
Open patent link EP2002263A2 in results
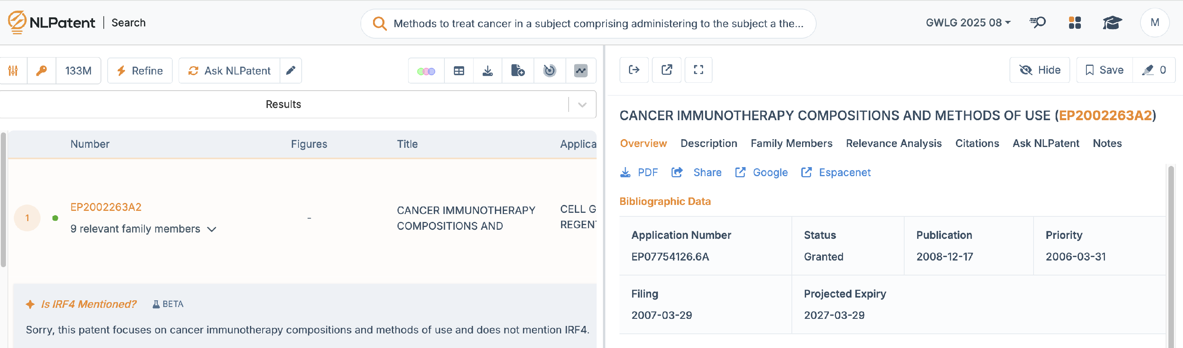coord(106,207)
